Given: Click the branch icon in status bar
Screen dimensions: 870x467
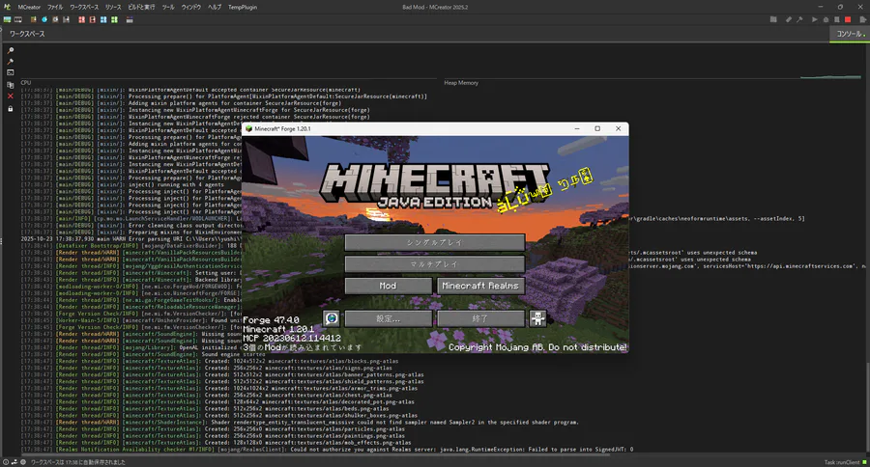Looking at the screenshot, I should click(14, 462).
